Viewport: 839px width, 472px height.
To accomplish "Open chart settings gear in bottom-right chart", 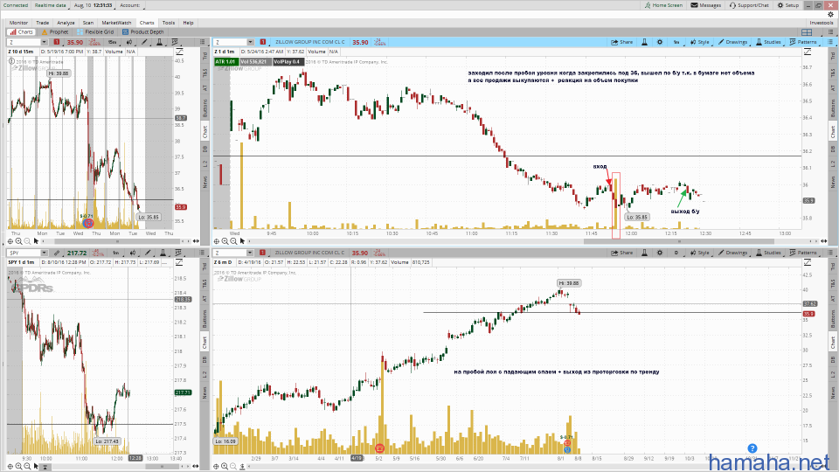I will click(660, 253).
